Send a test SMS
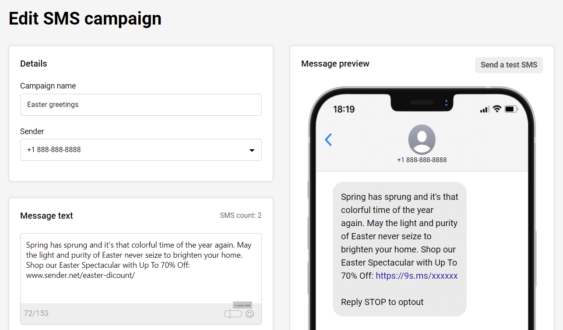The image size is (563, 330). (x=509, y=65)
